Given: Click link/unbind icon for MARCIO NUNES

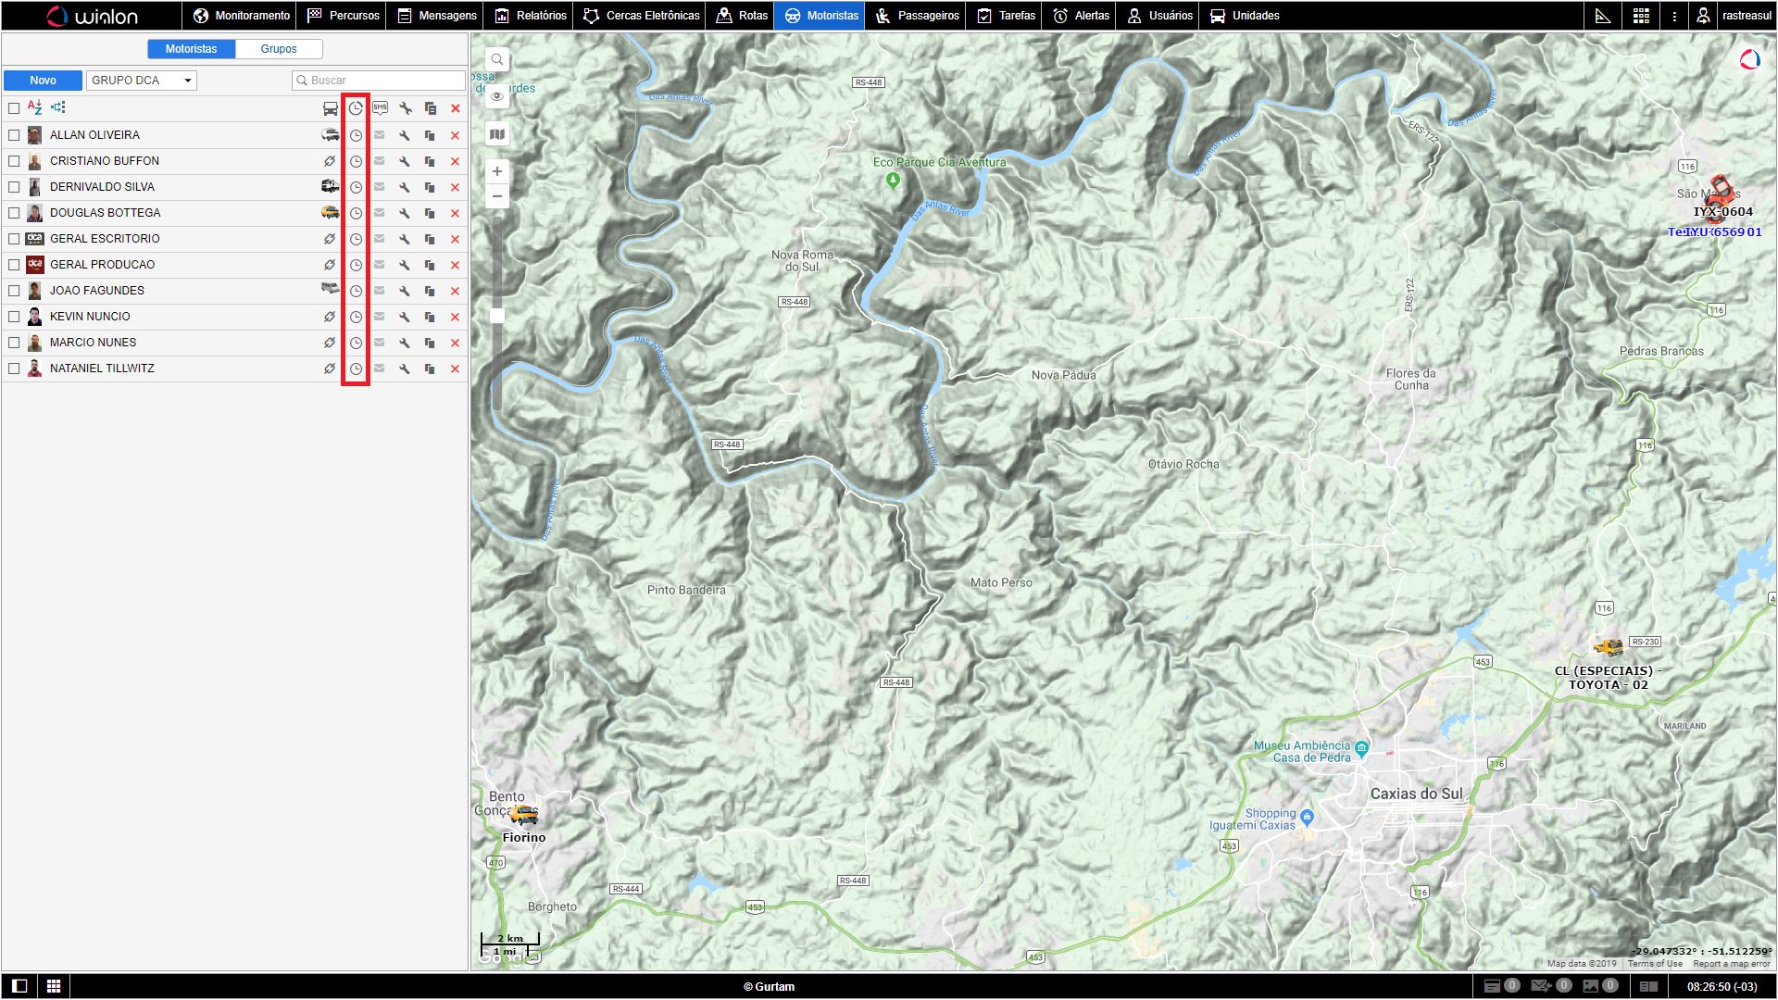Looking at the screenshot, I should (x=330, y=343).
